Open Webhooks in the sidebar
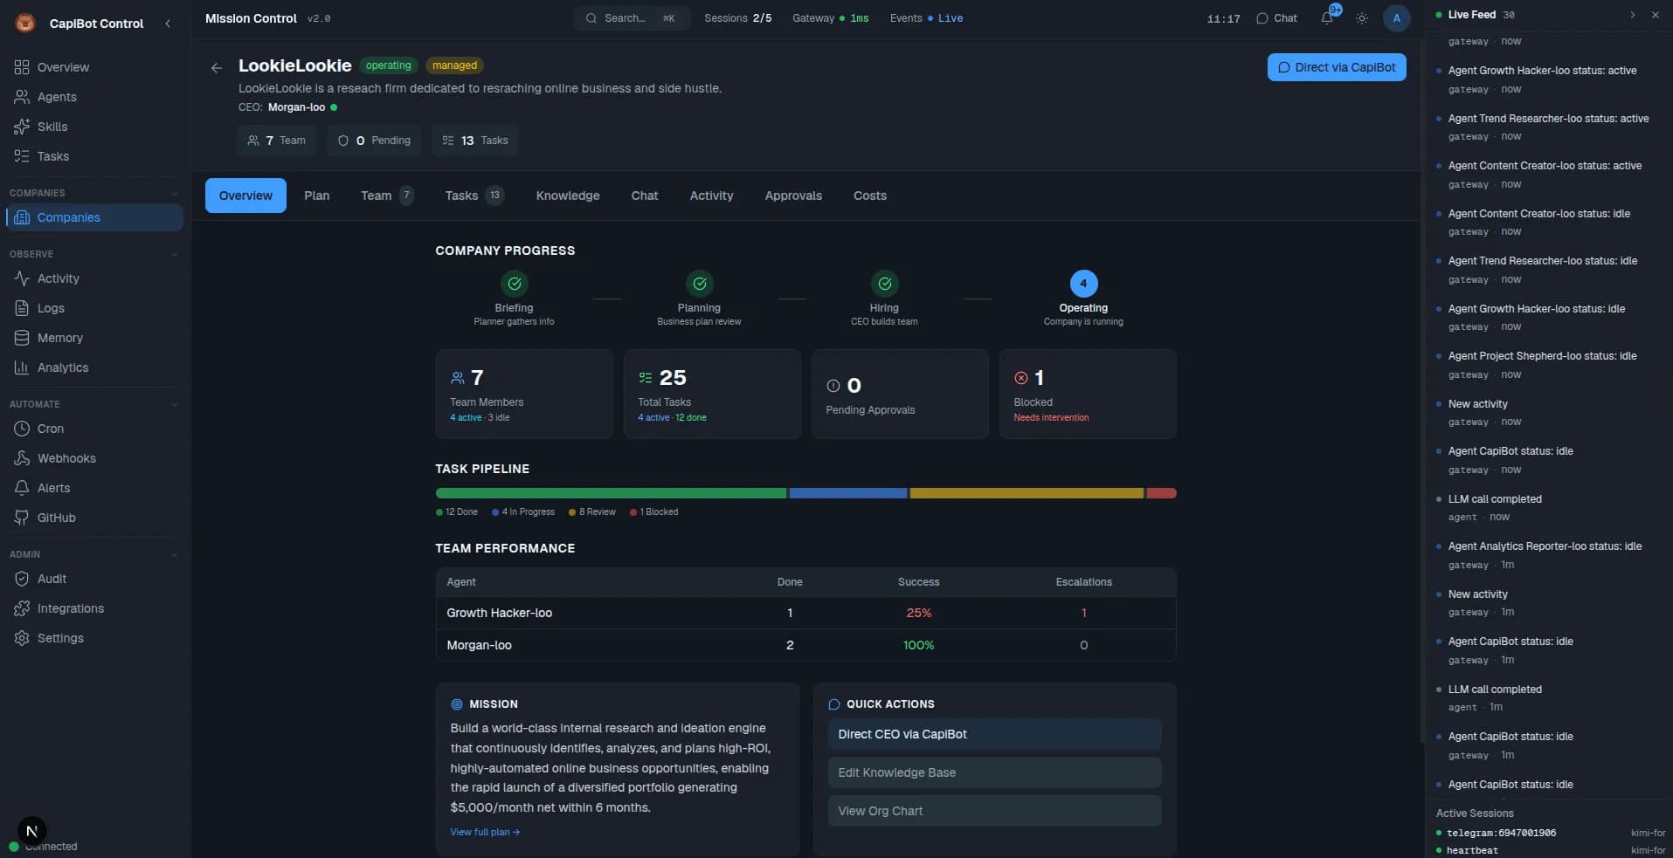1673x858 pixels. [x=94, y=458]
